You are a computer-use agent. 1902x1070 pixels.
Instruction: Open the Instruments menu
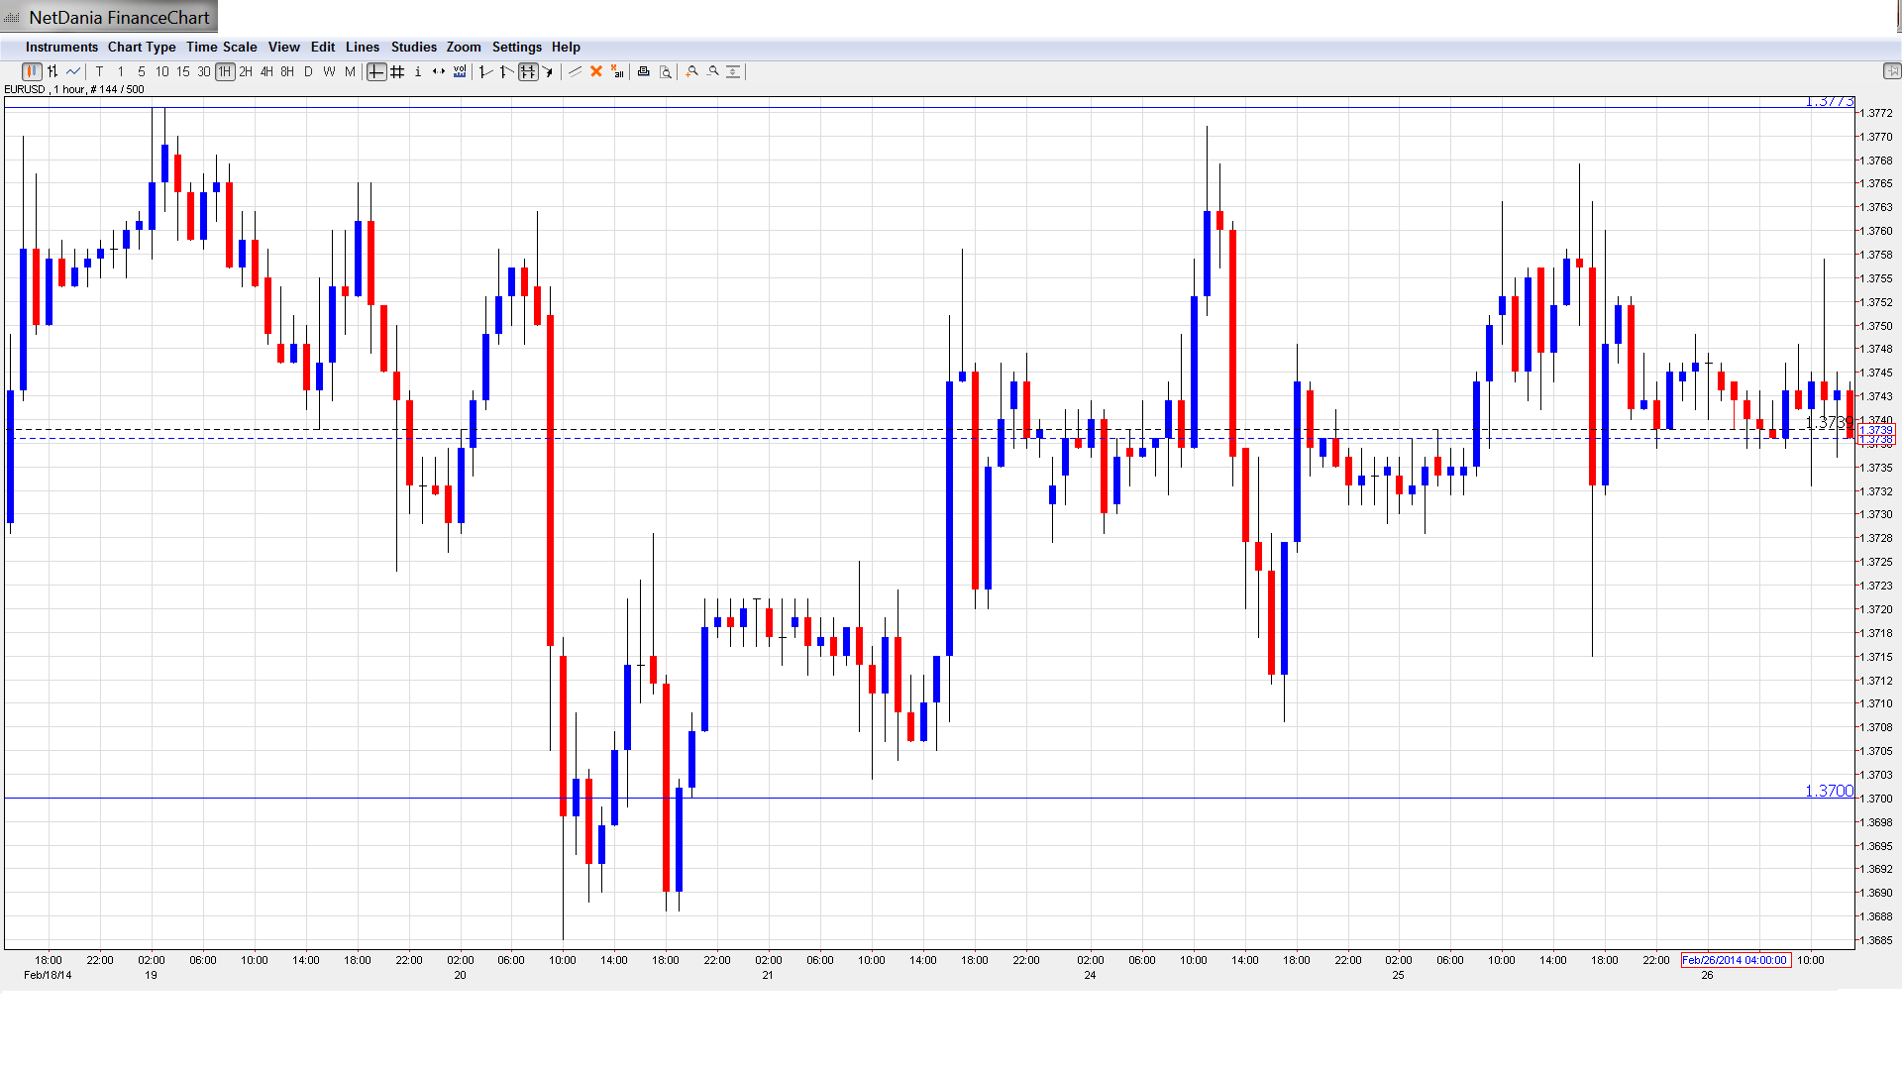click(x=61, y=47)
